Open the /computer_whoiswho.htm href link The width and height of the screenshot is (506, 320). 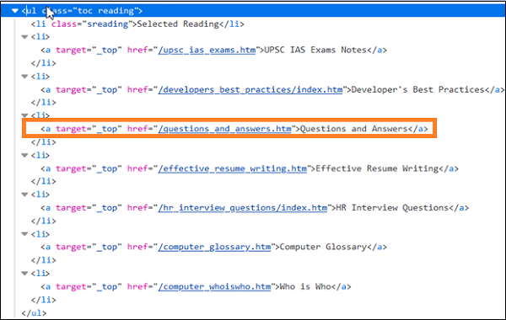pos(214,287)
